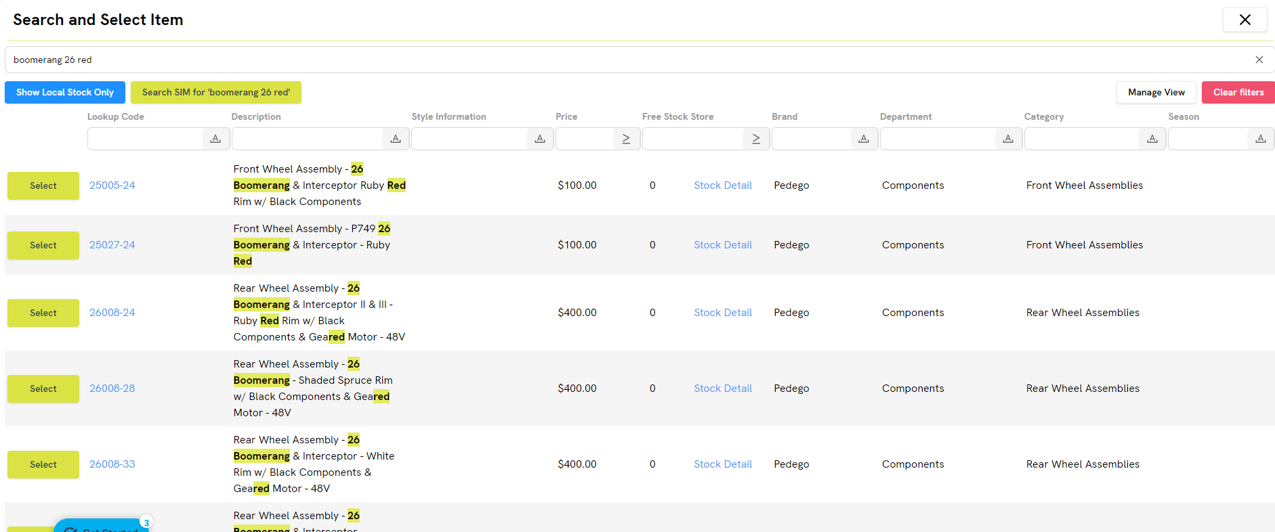Open Lookup Code filter operator icon
The height and width of the screenshot is (532, 1275).
(215, 139)
